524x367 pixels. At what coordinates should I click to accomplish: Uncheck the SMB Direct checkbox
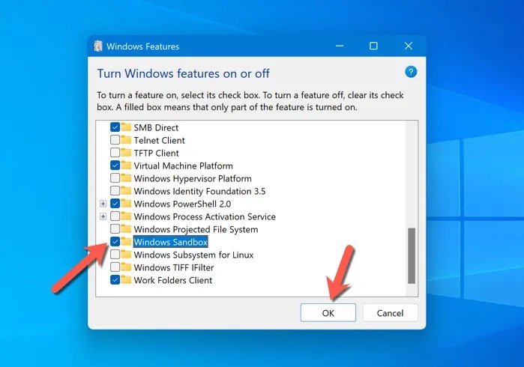(115, 127)
